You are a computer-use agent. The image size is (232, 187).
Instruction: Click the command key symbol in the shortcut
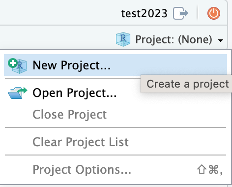coord(214,169)
